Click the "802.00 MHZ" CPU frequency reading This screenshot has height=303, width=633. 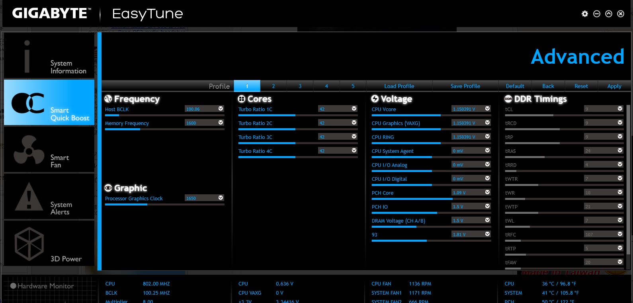point(156,284)
